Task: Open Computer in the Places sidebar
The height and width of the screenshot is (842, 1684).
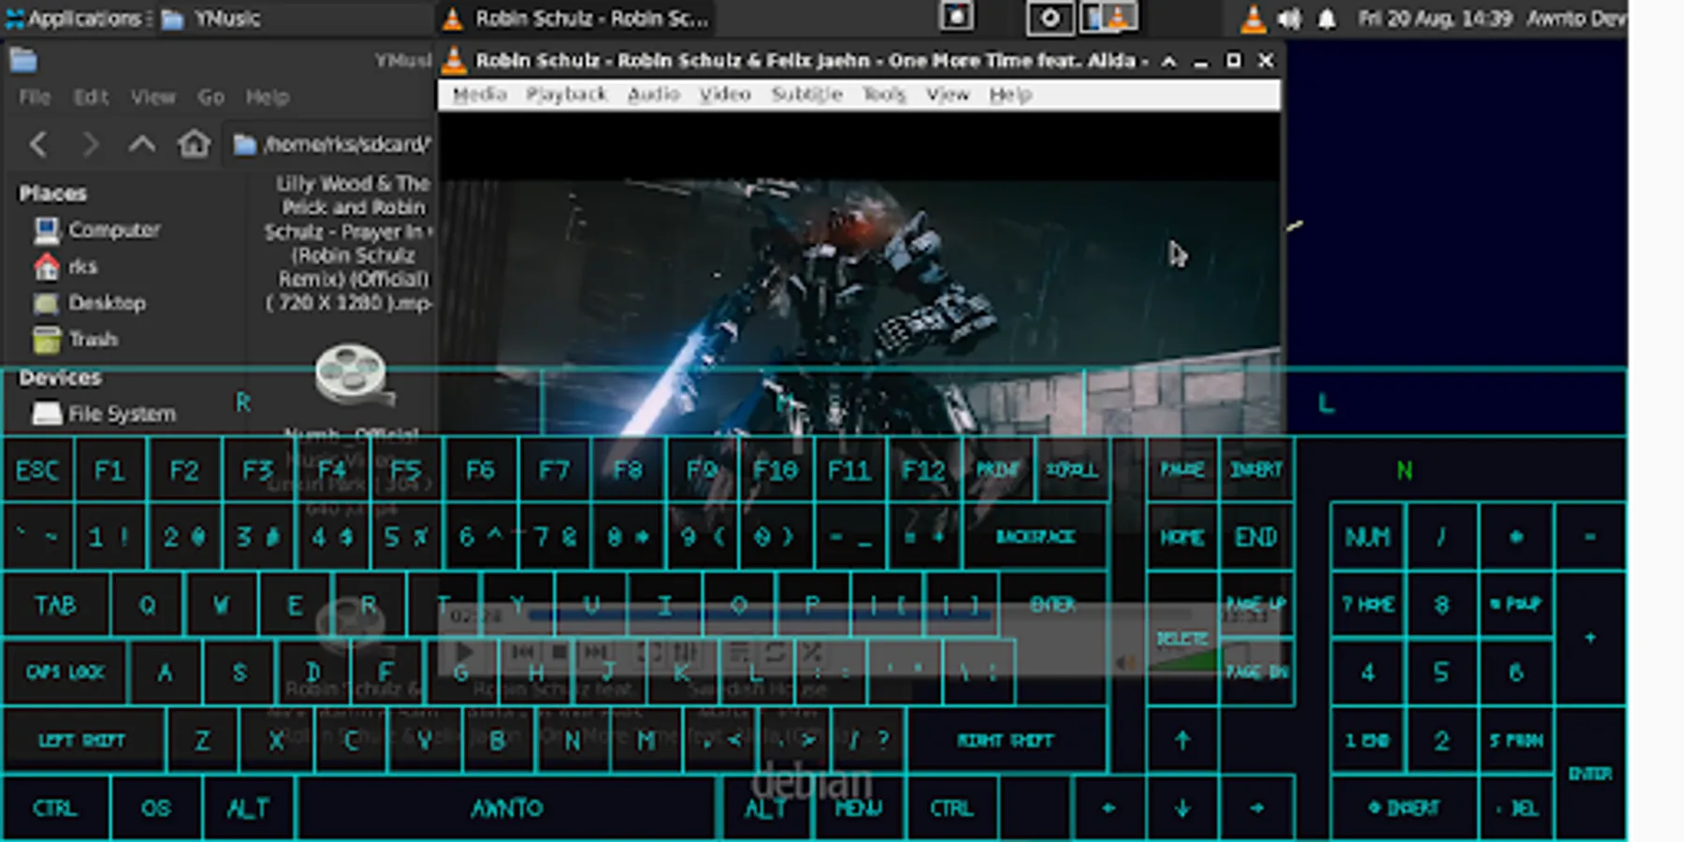Action: 97,229
